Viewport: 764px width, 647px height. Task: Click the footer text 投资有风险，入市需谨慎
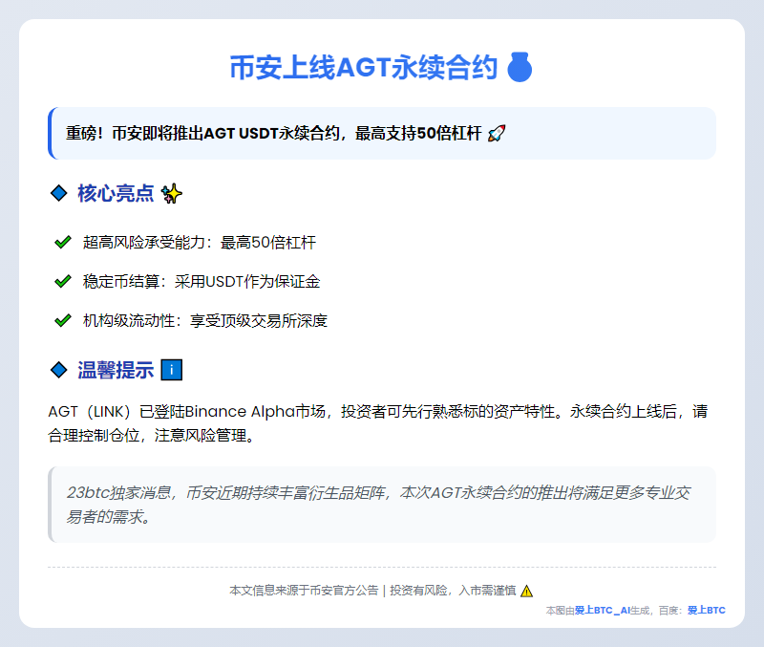(453, 591)
